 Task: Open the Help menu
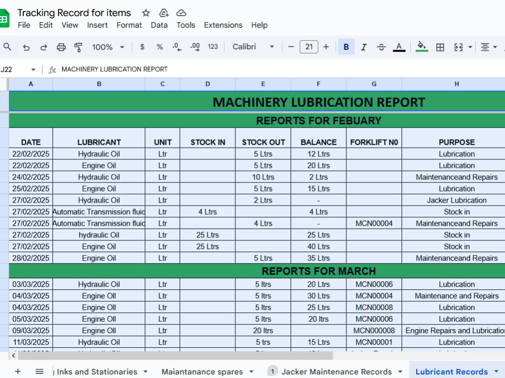point(259,25)
